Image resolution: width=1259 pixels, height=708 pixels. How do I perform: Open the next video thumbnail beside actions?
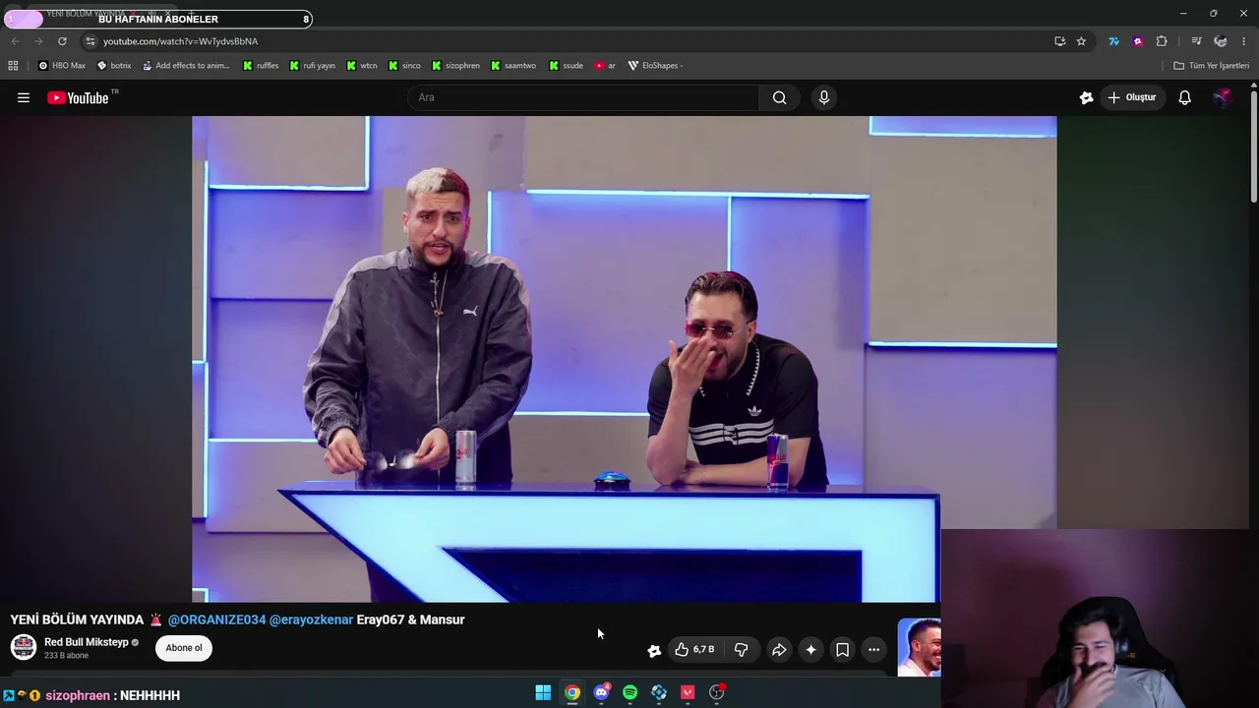point(919,647)
